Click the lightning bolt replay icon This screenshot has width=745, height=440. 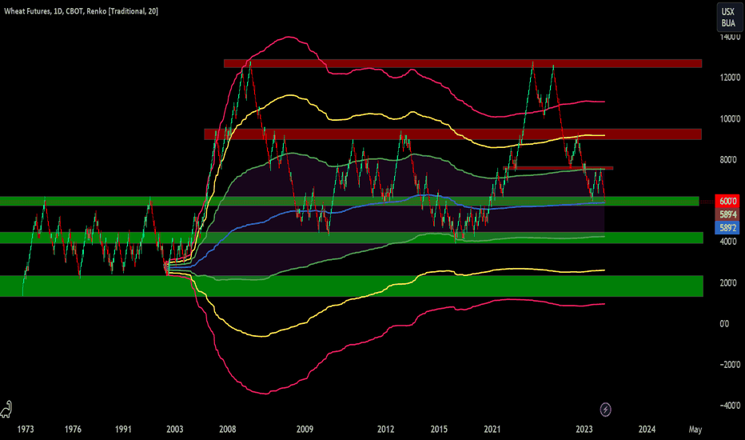coord(605,409)
